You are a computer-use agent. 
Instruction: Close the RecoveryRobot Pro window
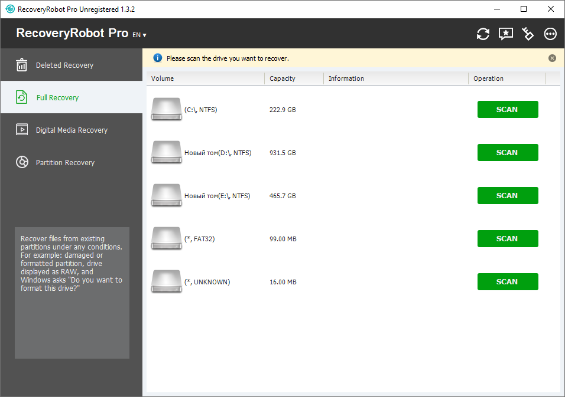tap(551, 9)
